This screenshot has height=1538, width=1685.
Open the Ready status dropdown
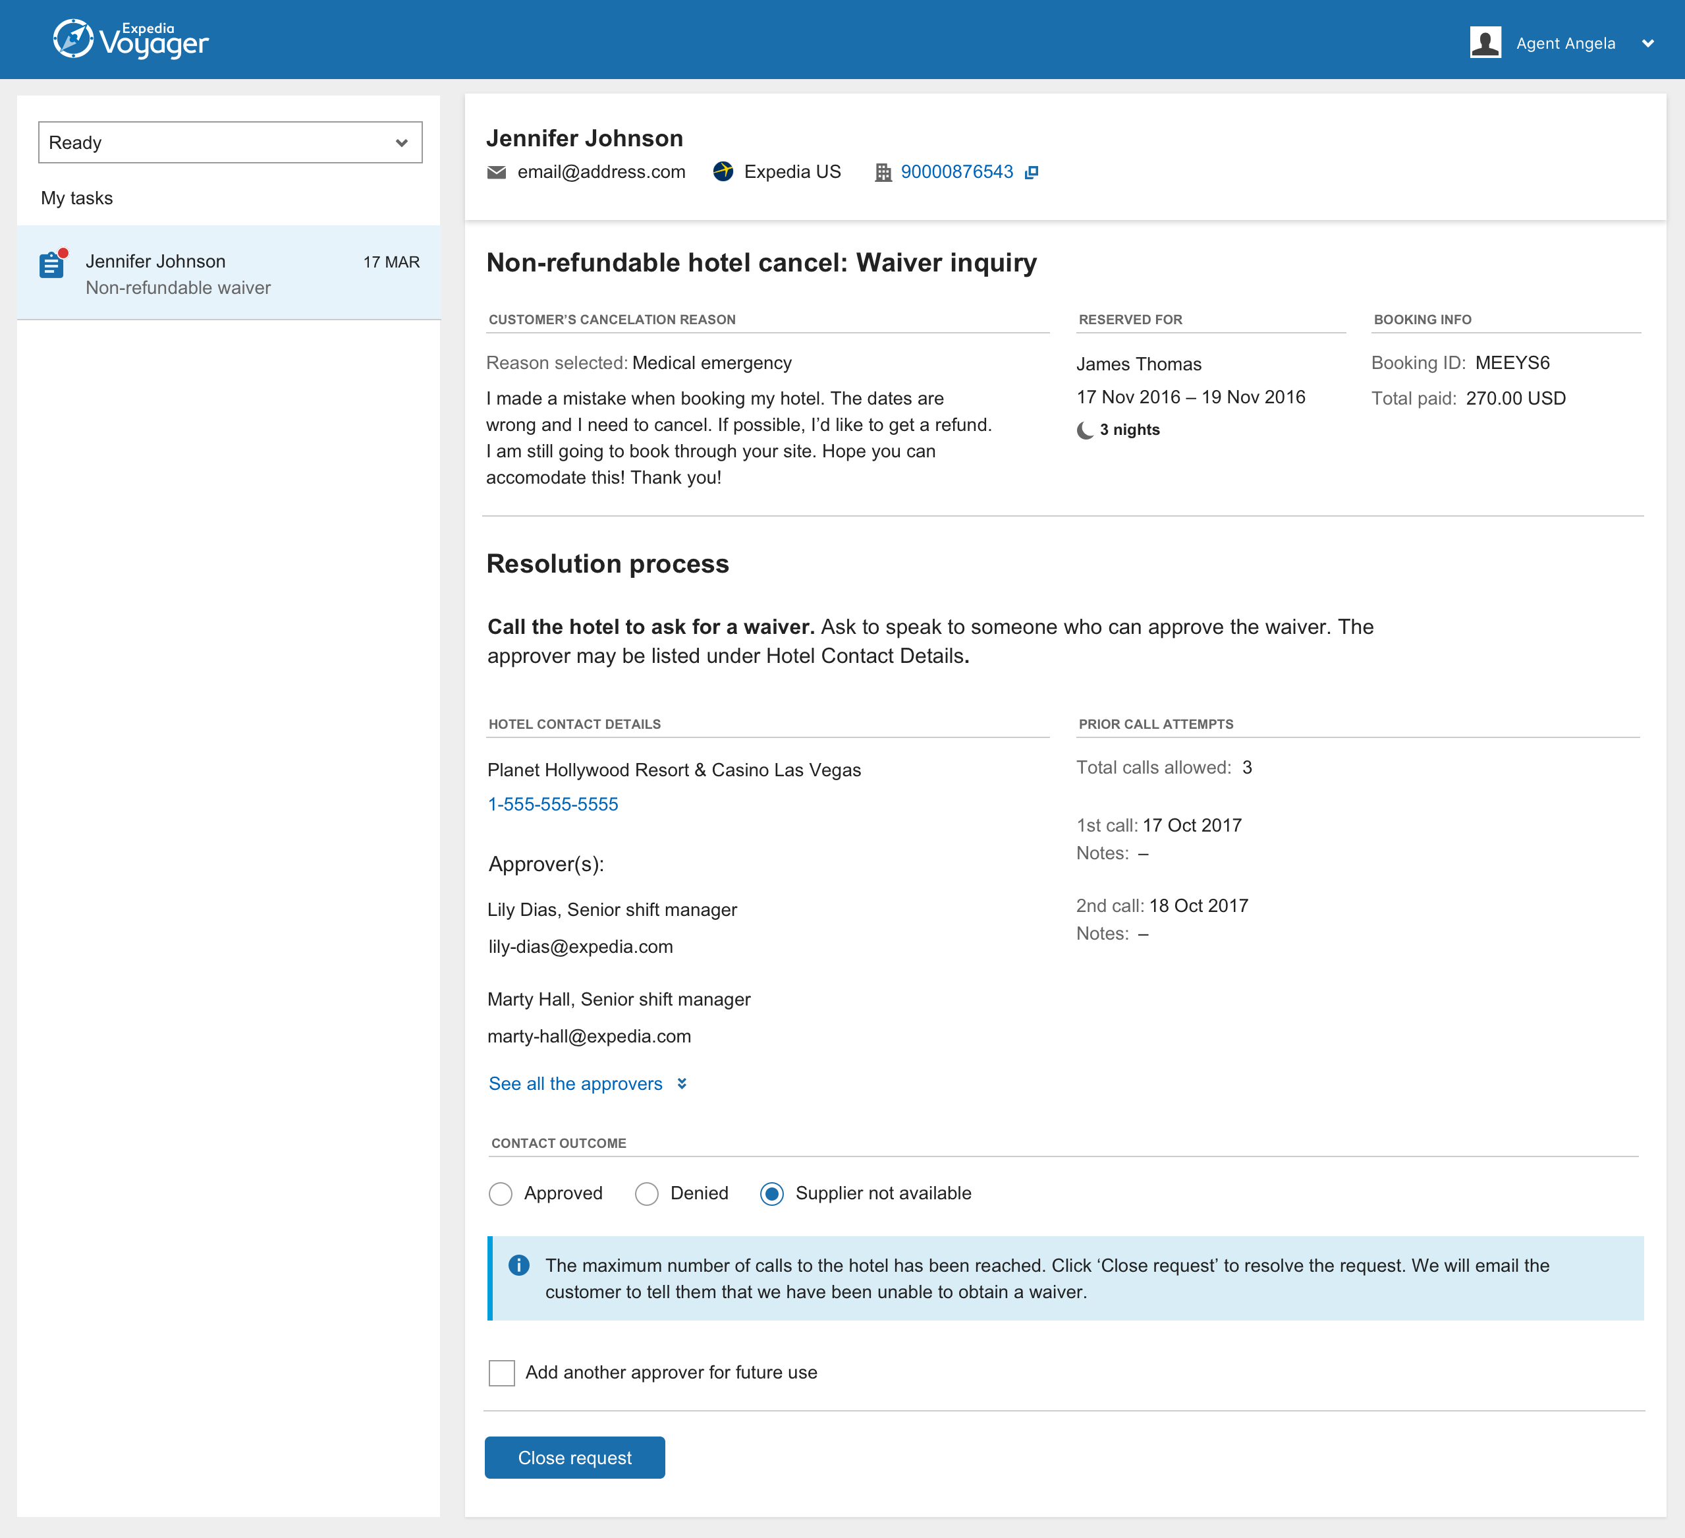tap(230, 143)
